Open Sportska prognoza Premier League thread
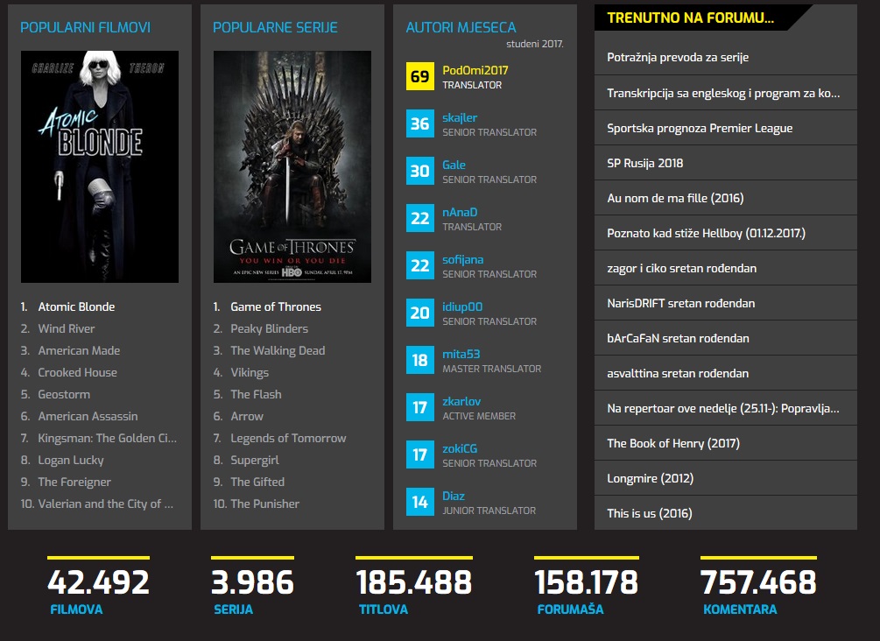 tap(700, 128)
